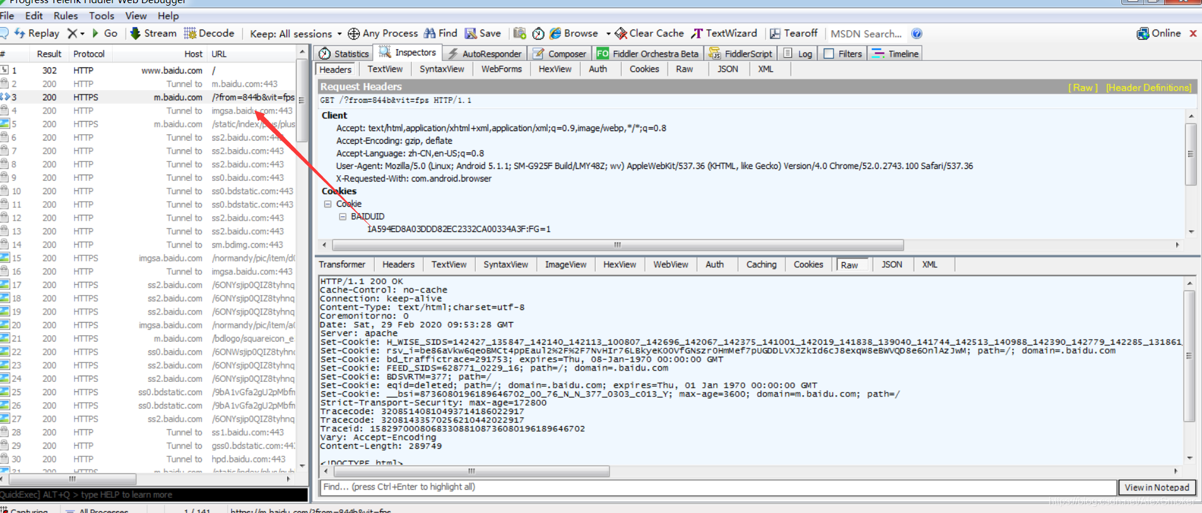Open the Timeline tab

895,54
